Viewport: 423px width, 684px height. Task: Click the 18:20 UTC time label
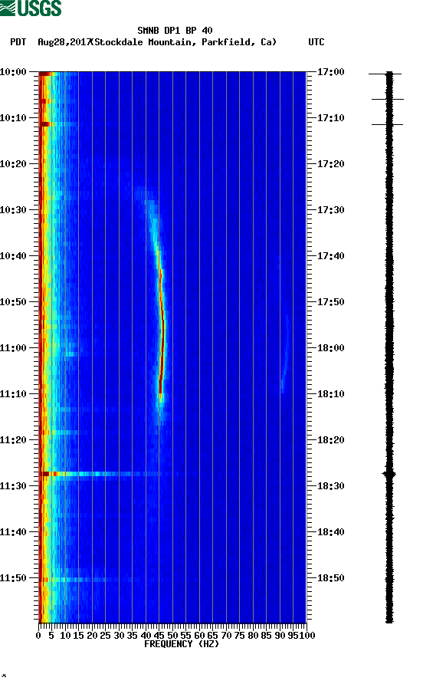[330, 440]
